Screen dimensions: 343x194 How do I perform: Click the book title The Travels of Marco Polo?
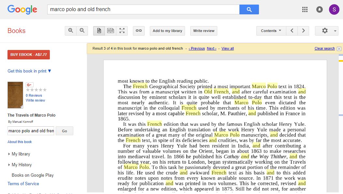(32, 115)
